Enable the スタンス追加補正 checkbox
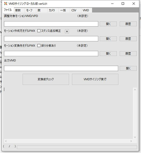This screenshot has width=141, height=153. (39, 31)
